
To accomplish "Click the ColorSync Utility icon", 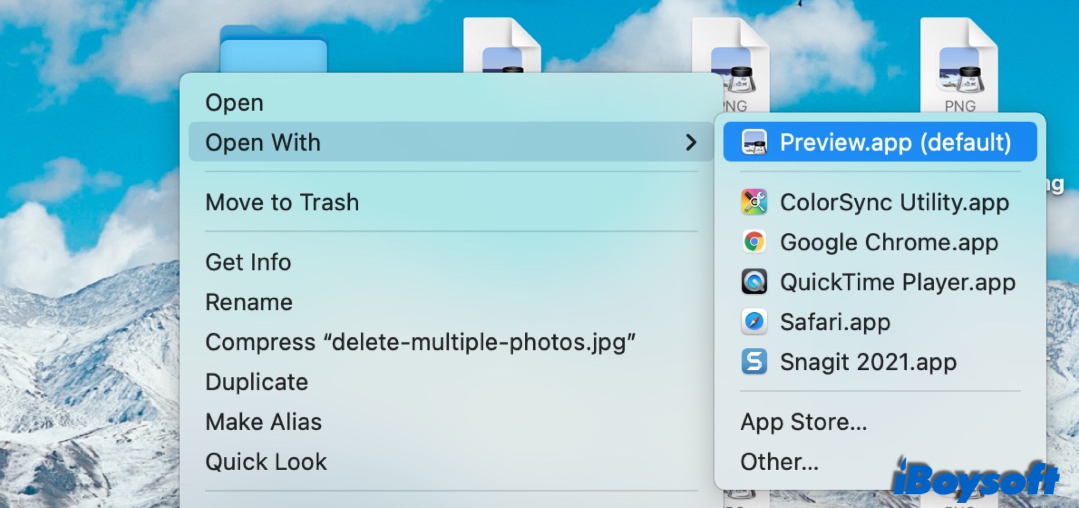I will 754,202.
